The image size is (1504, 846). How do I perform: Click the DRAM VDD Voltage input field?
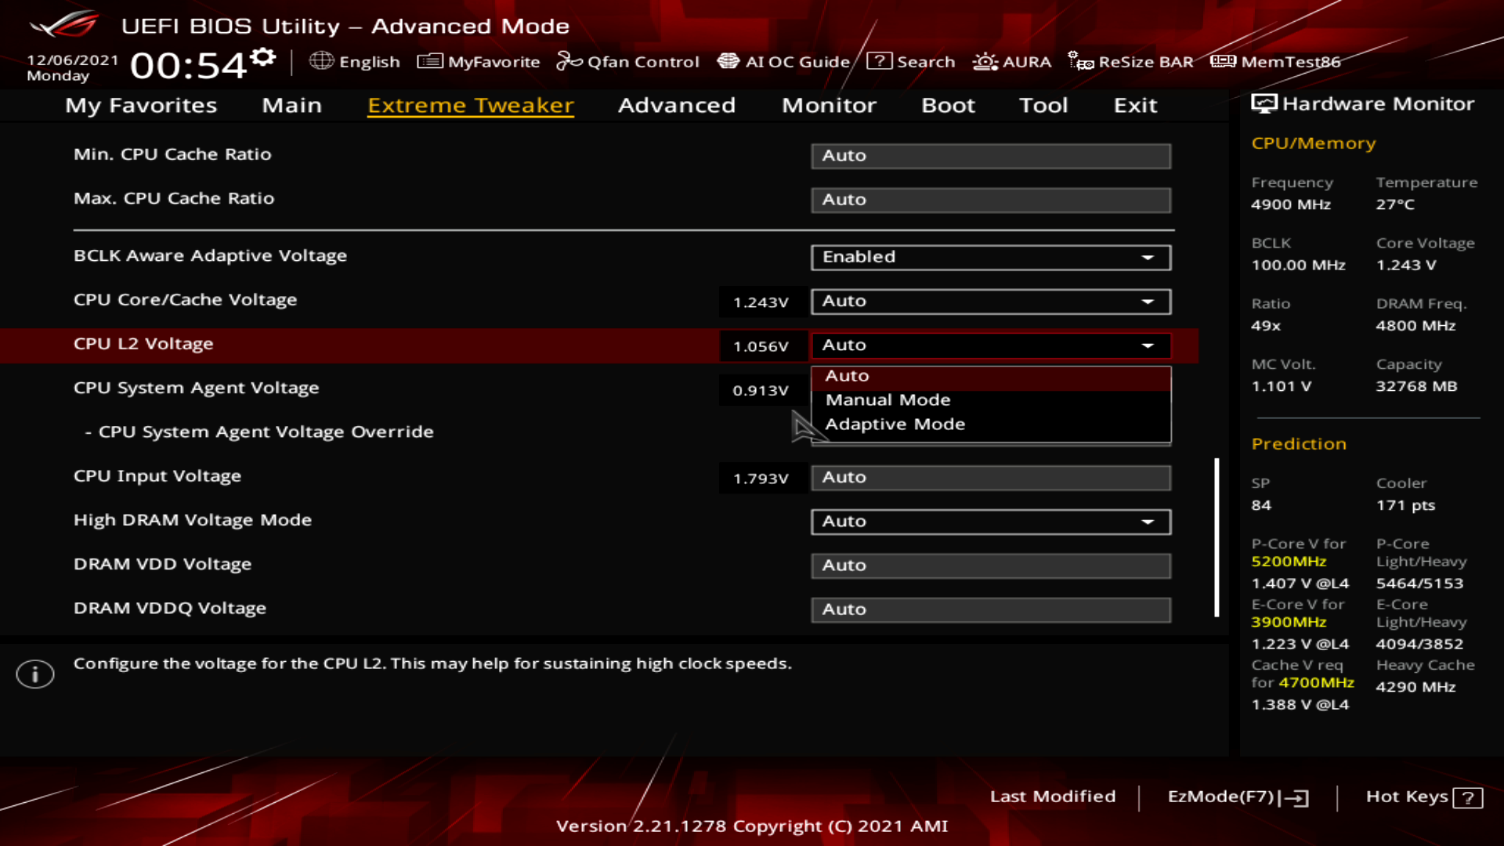click(990, 566)
